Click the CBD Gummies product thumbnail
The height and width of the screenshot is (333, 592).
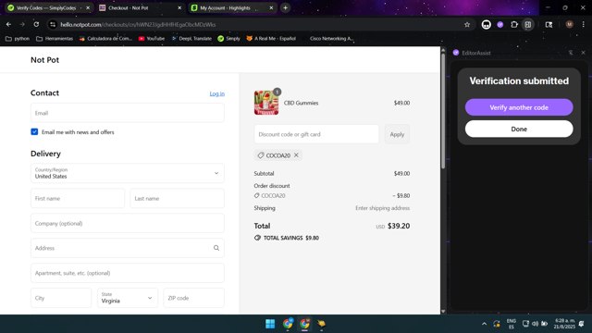266,103
